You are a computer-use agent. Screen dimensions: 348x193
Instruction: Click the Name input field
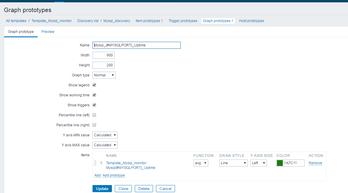coord(137,45)
